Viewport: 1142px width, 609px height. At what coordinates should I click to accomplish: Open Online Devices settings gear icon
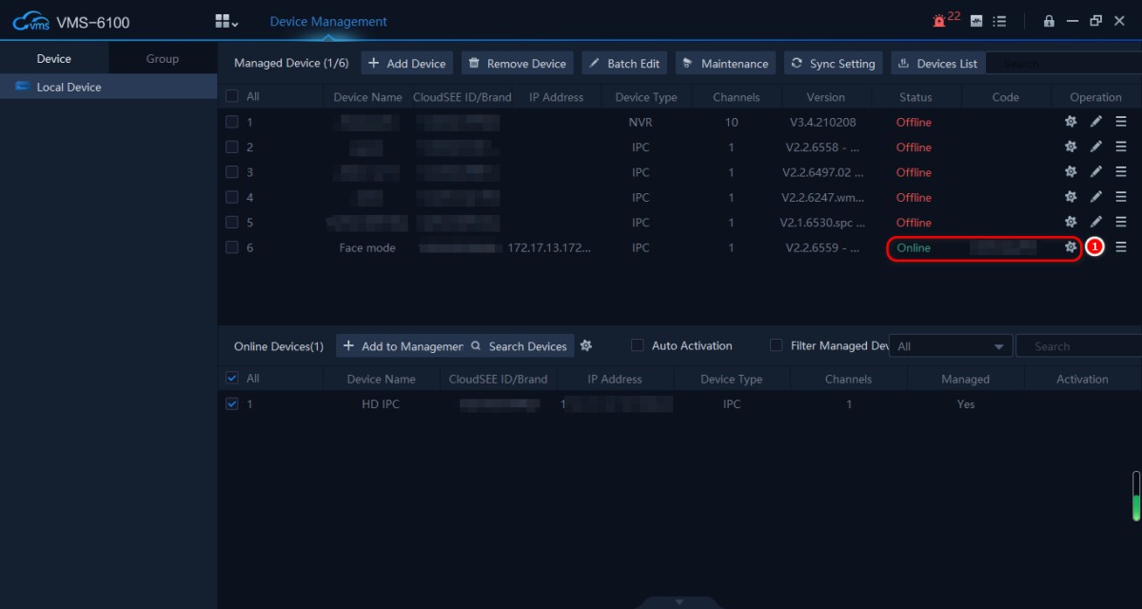[586, 346]
